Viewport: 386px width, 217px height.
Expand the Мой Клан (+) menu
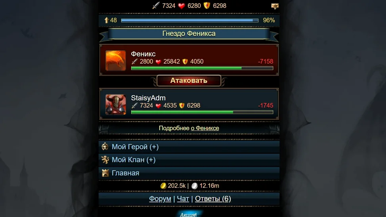click(x=189, y=160)
